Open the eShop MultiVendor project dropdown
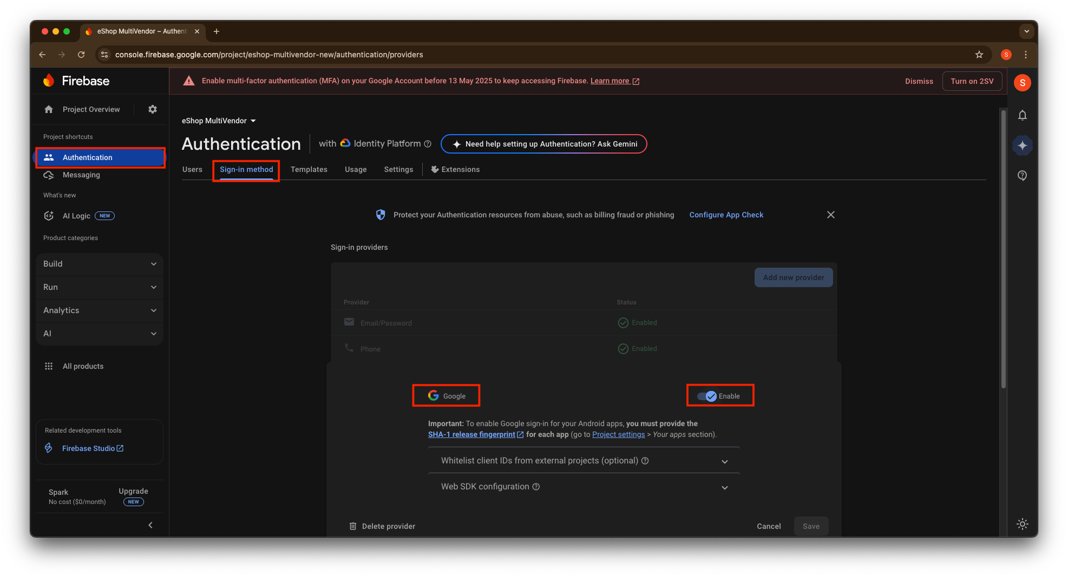 (219, 121)
